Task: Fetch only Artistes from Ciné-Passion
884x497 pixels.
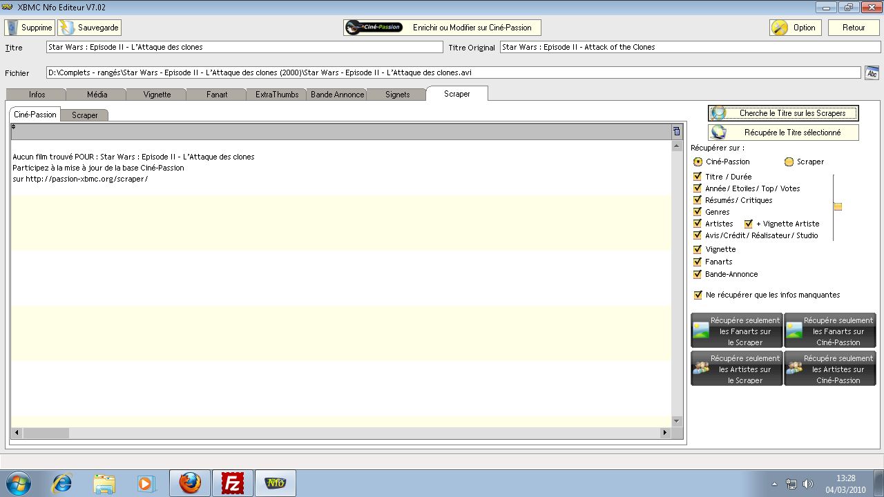Action: 830,369
